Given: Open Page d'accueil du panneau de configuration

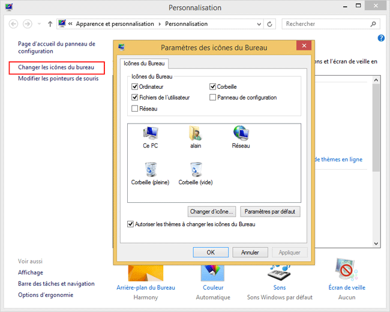Looking at the screenshot, I should point(56,47).
